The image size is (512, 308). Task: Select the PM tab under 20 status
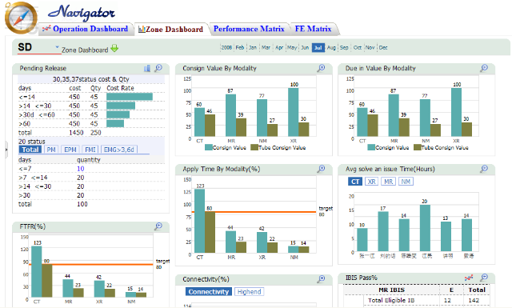[51, 150]
